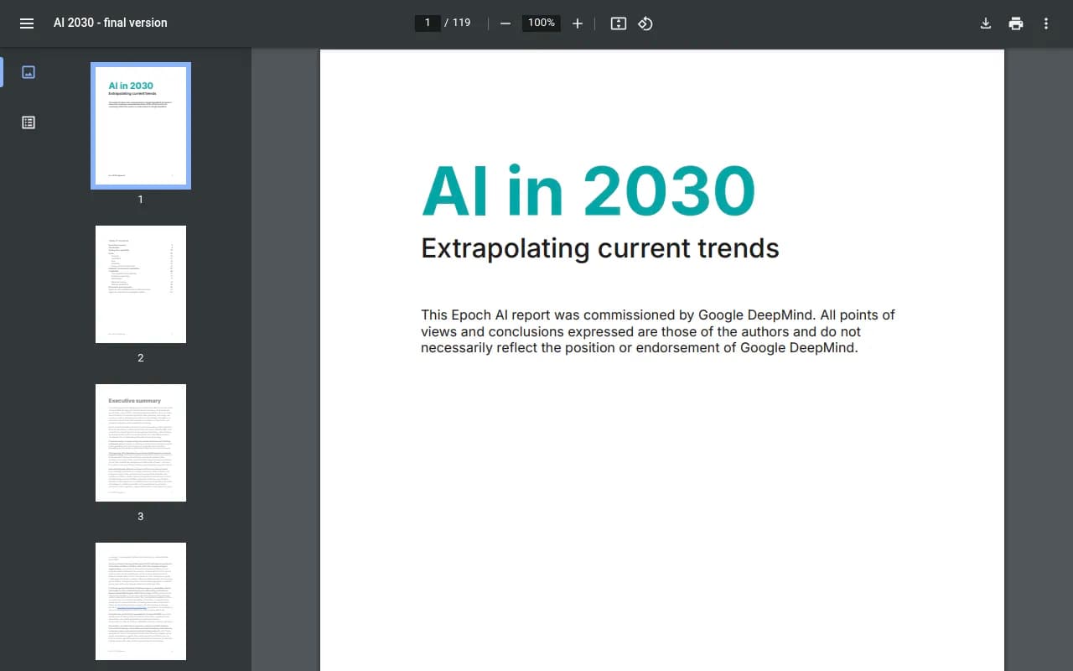Open the document outline panel

(28, 122)
